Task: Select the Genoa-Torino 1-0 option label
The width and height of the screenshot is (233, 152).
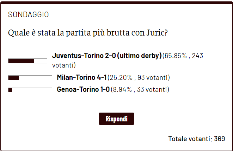Action: 83,90
